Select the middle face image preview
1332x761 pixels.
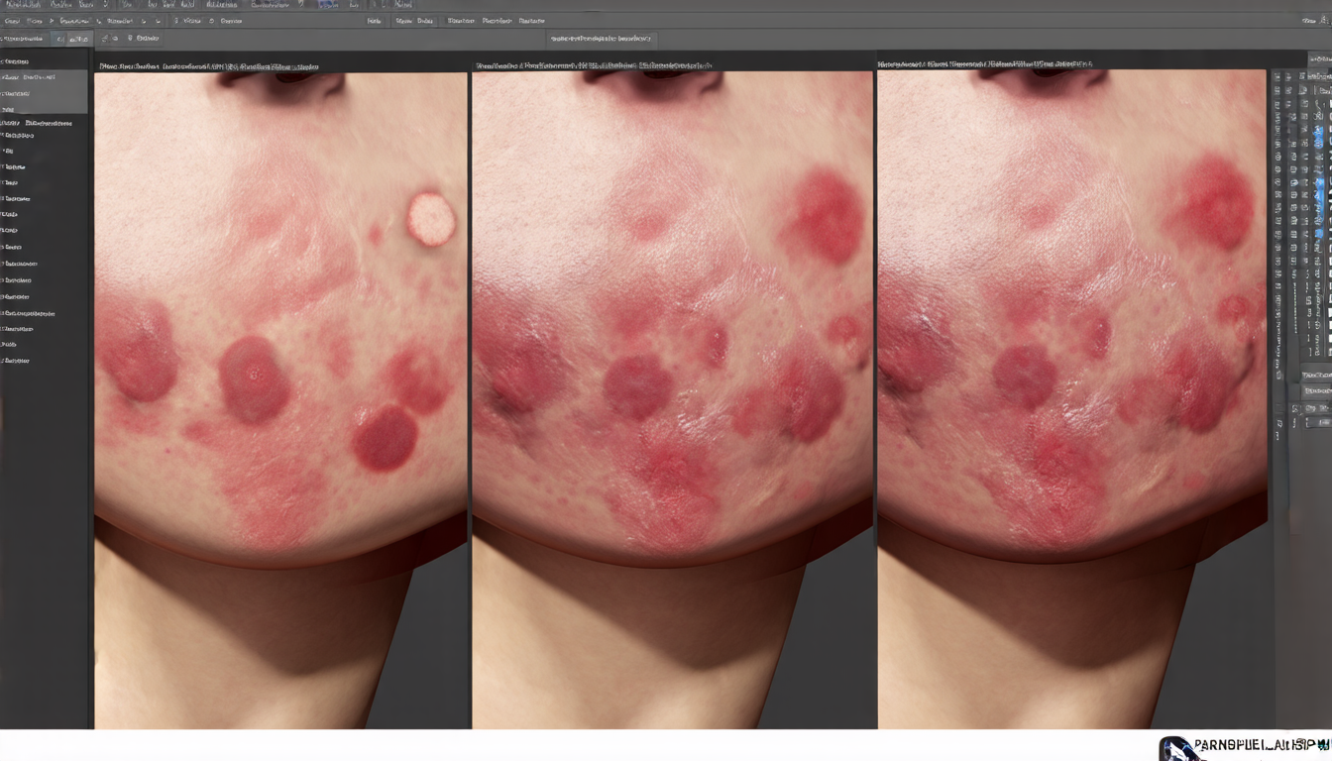pos(672,396)
